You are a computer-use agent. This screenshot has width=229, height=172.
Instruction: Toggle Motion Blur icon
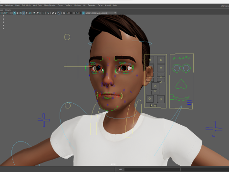pos(38,13)
